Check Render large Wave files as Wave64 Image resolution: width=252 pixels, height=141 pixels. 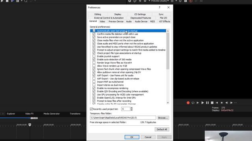(94, 63)
